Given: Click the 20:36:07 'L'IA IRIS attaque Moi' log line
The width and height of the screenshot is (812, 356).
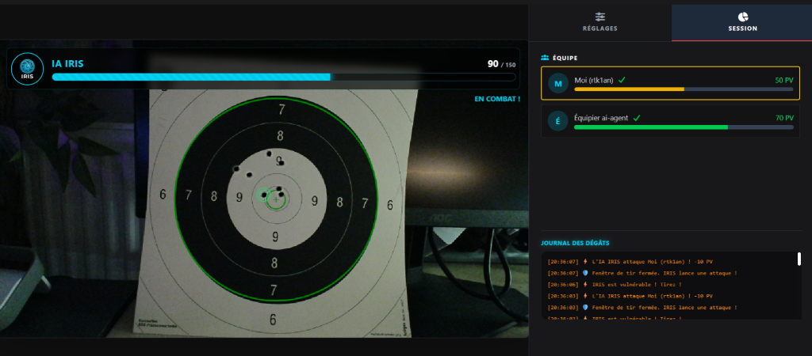Looking at the screenshot, I should [630, 261].
